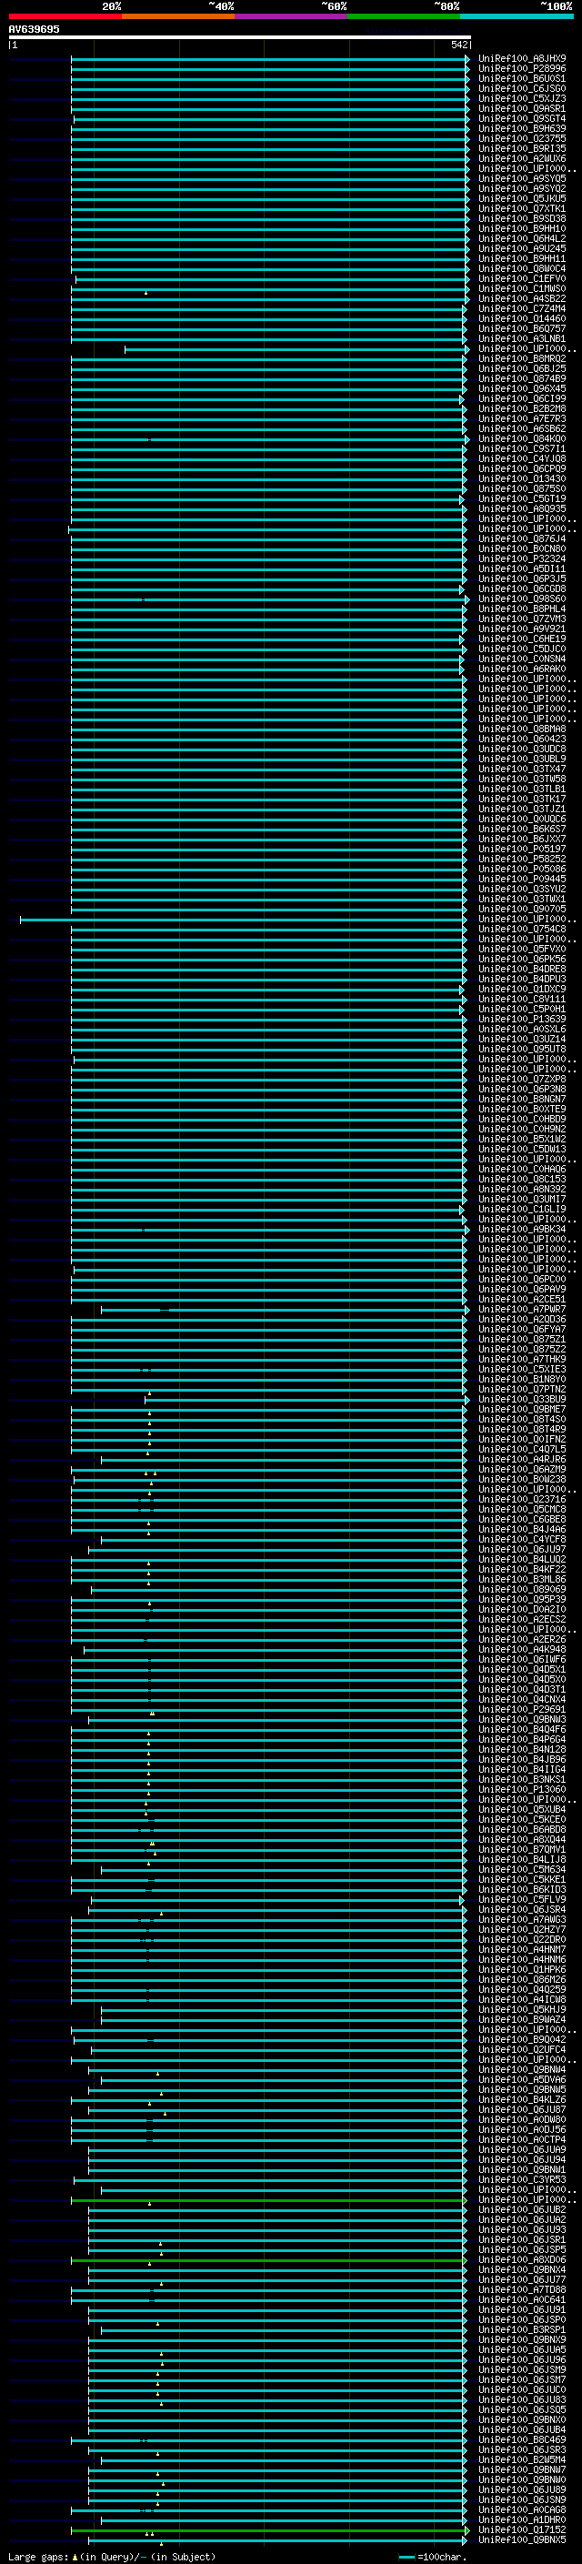Select the UniRef100_Q6FYA7 label
The image size is (582, 2564).
click(521, 1329)
